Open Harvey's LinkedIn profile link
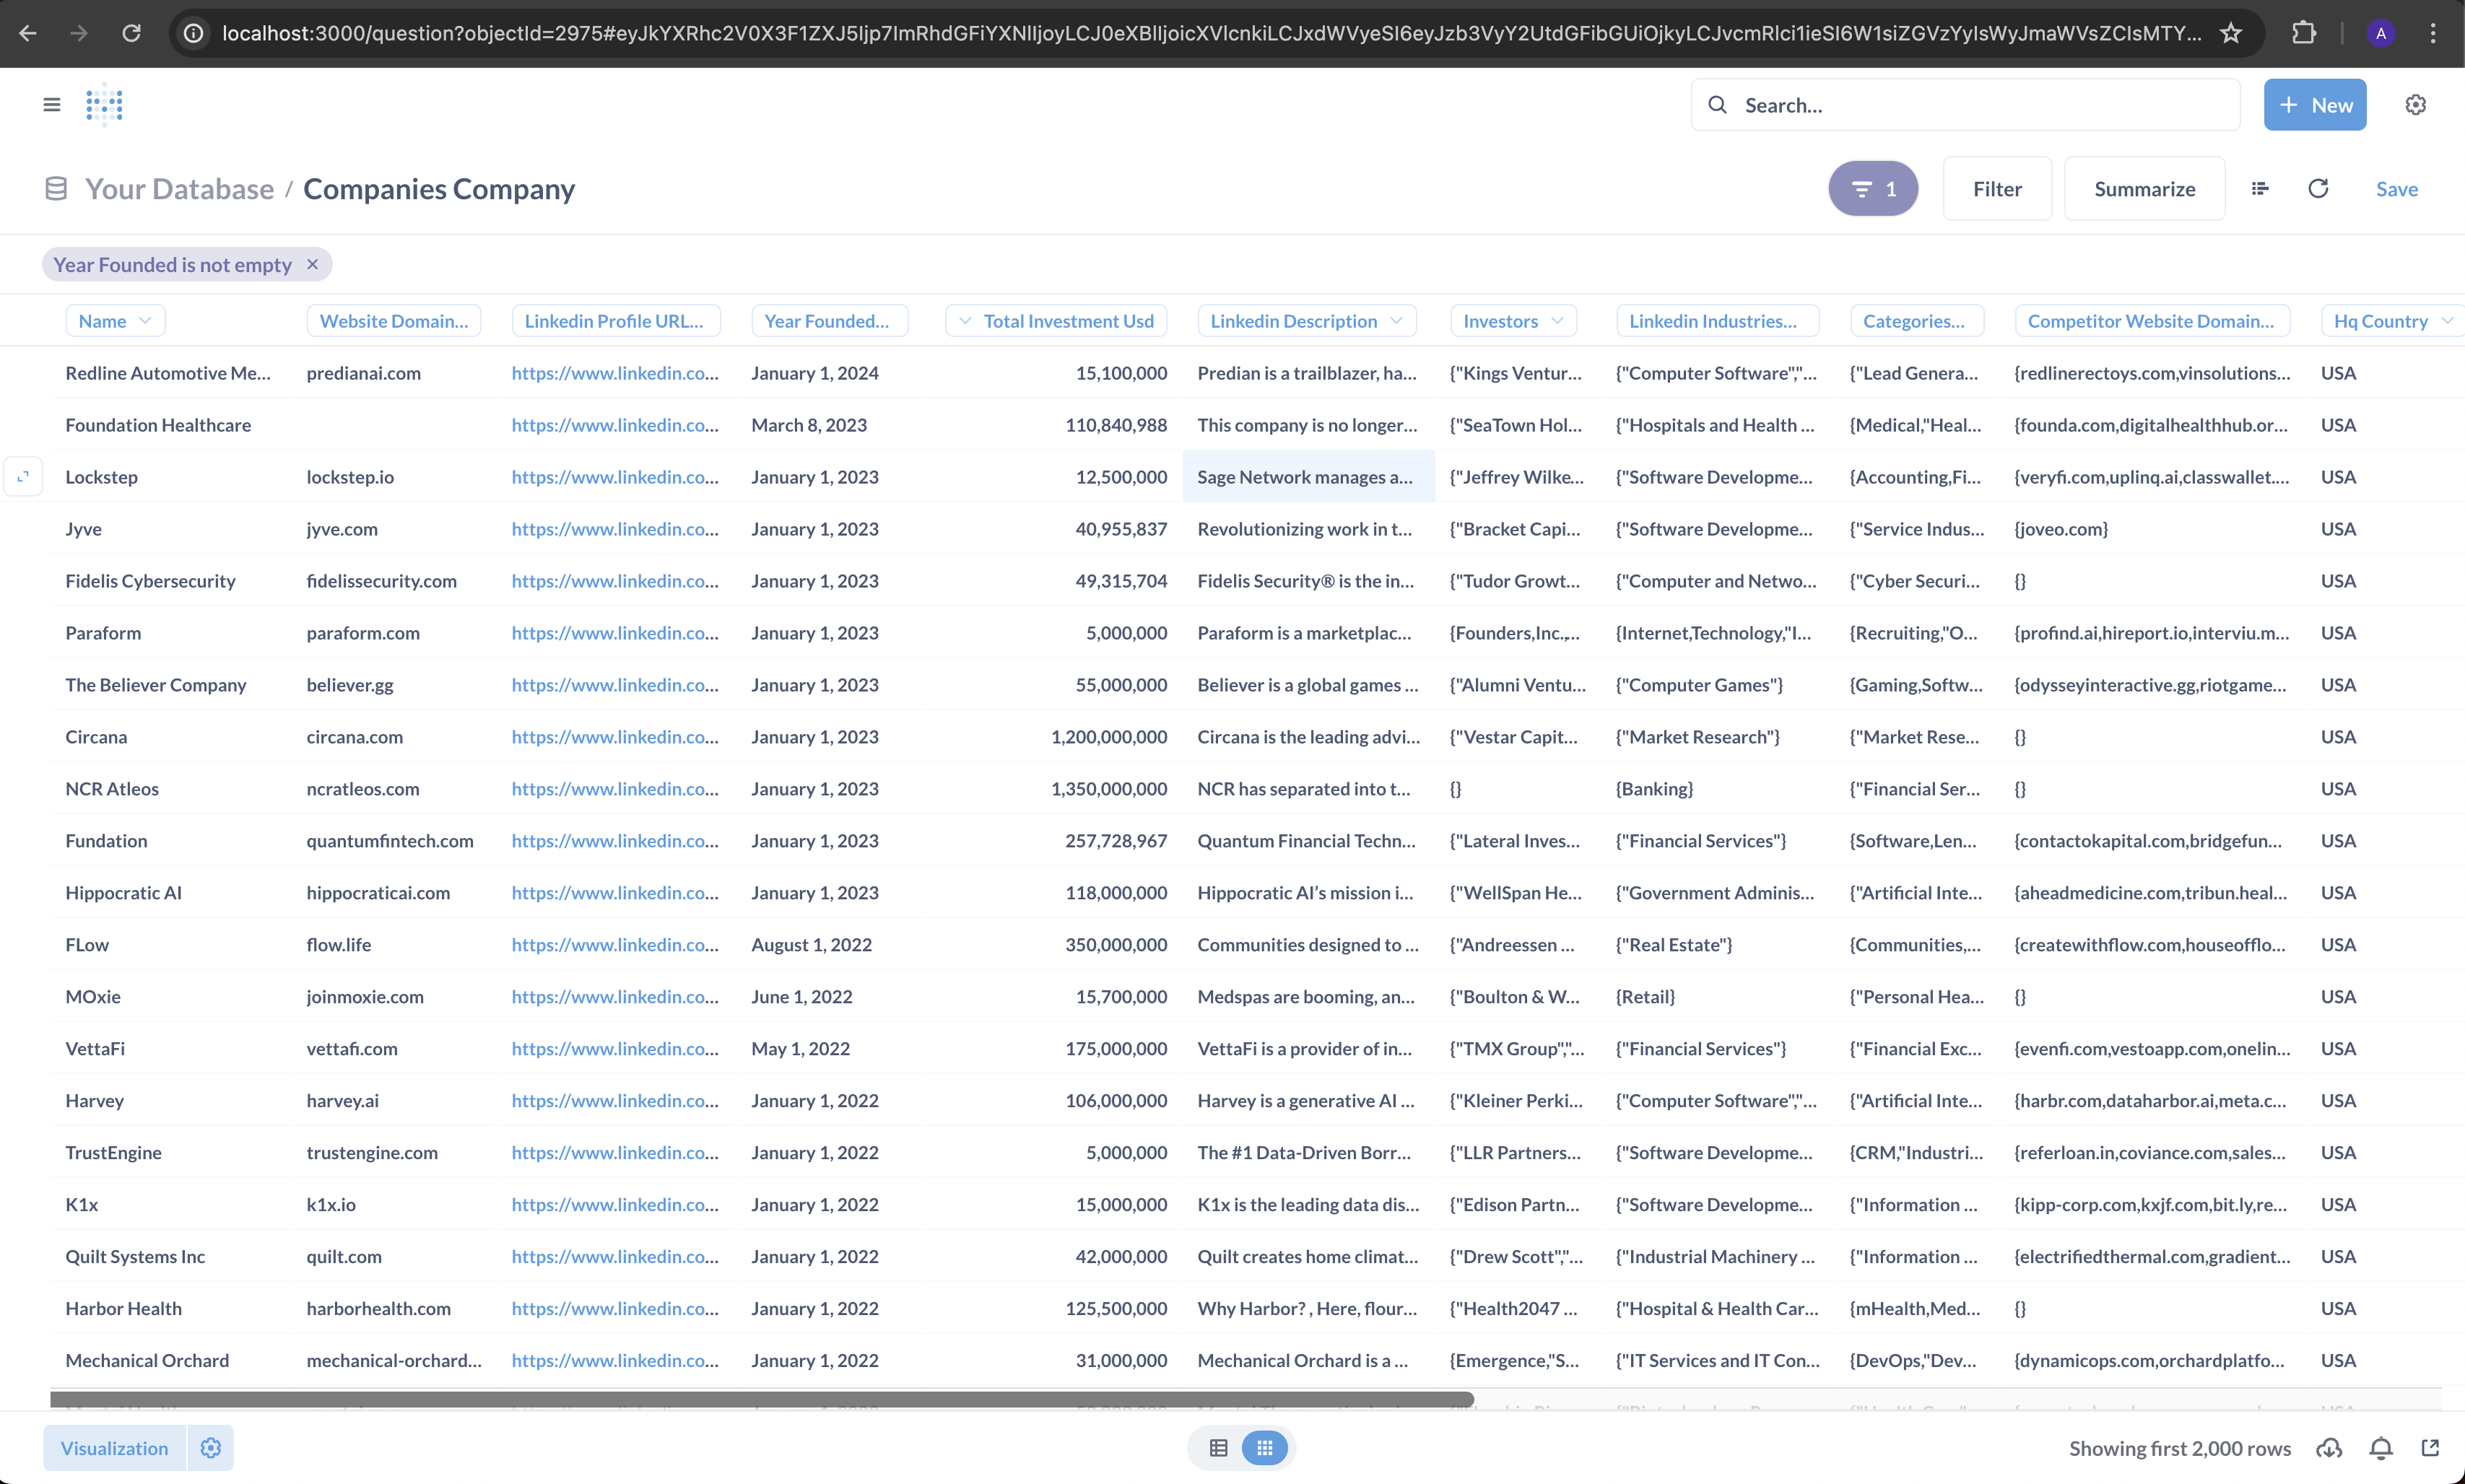The height and width of the screenshot is (1484, 2465). (615, 1100)
